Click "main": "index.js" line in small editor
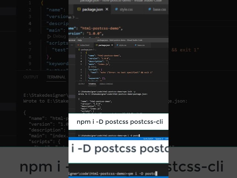 click(x=99, y=64)
